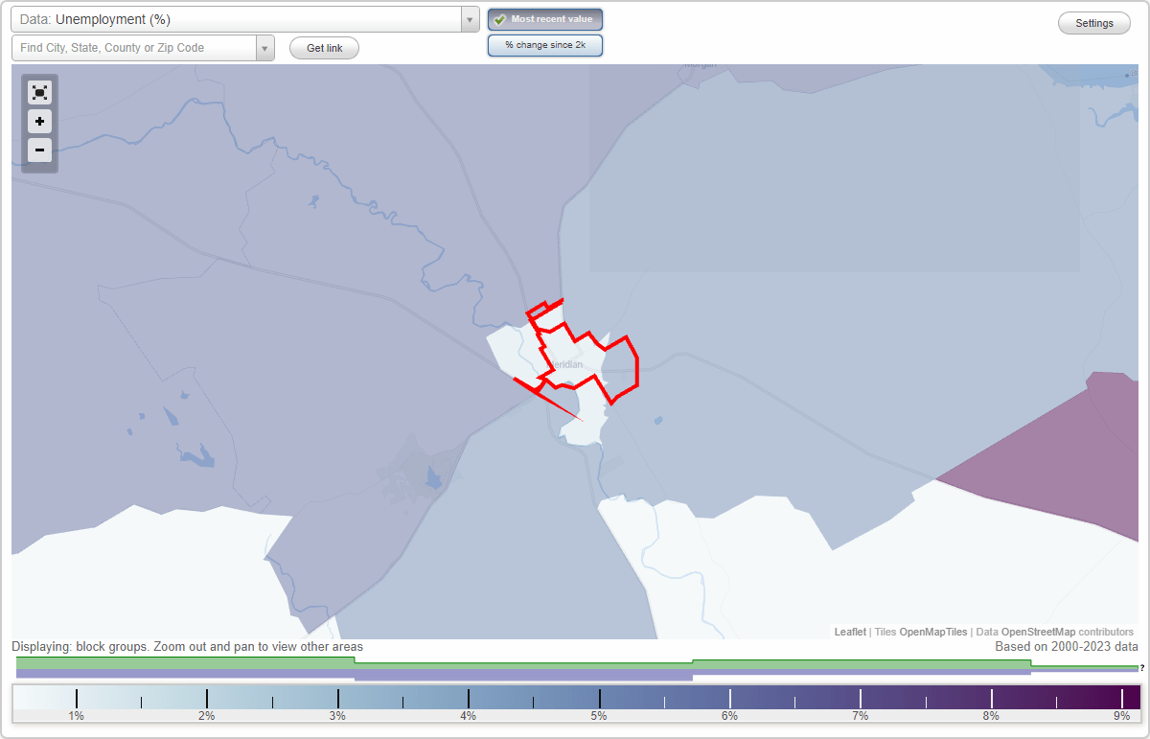This screenshot has width=1150, height=739.
Task: Switch to % change since 2k
Action: point(545,45)
